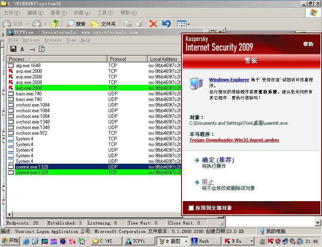Select the alg.exe:1648 row
The width and height of the screenshot is (322, 247).
pos(94,66)
